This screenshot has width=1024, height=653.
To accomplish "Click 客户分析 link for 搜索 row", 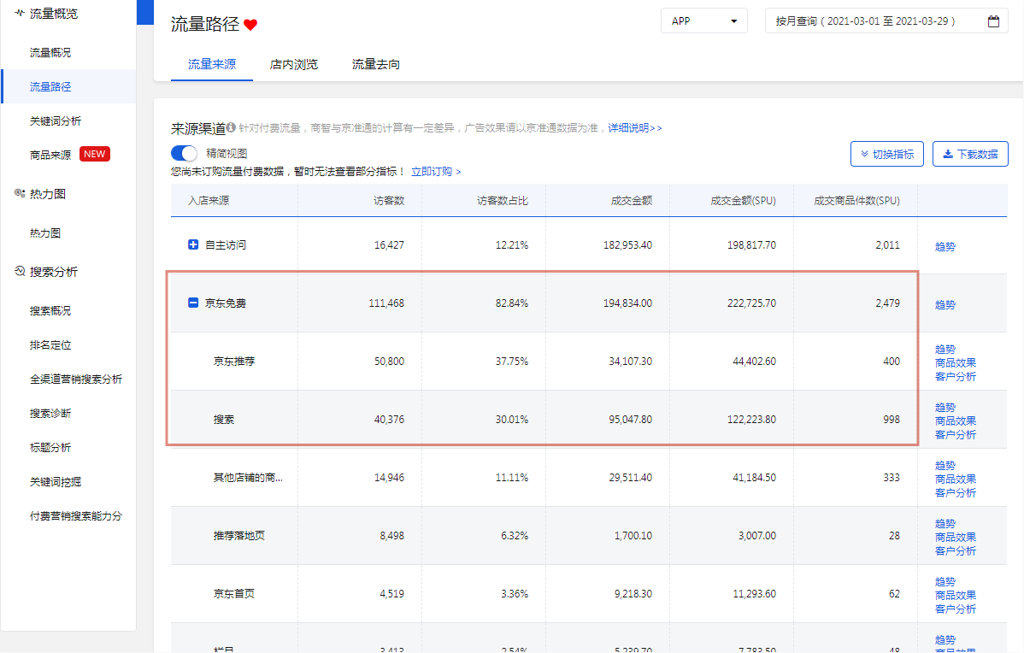I will [x=956, y=435].
